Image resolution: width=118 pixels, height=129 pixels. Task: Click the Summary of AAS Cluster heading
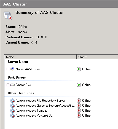click(x=40, y=13)
